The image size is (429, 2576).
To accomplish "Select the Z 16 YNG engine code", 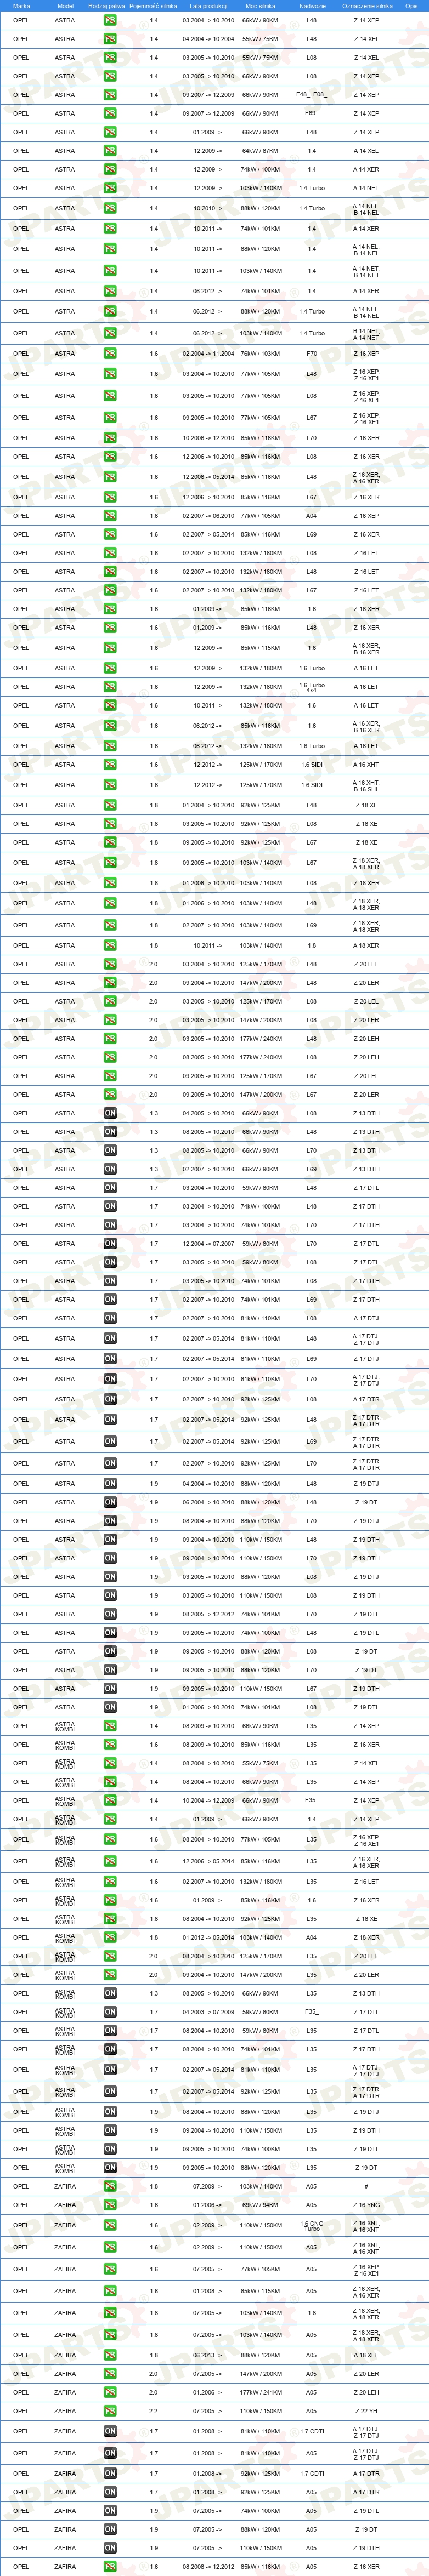I will (x=366, y=2205).
